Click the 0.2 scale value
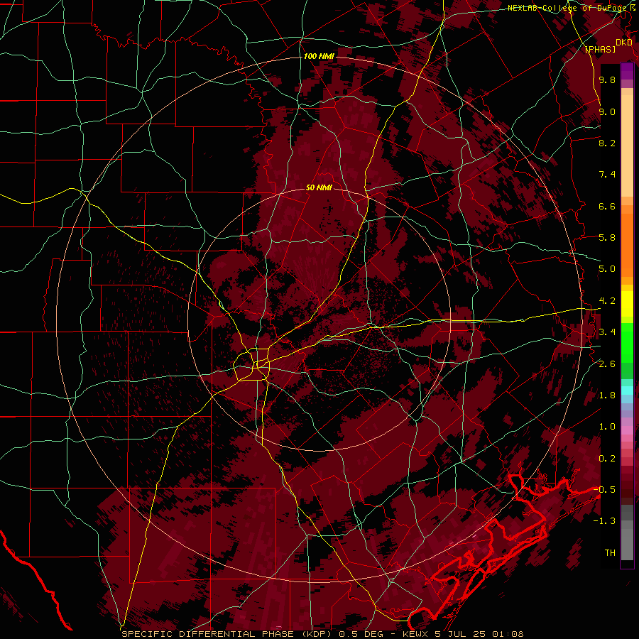Image resolution: width=639 pixels, height=639 pixels. [607, 459]
